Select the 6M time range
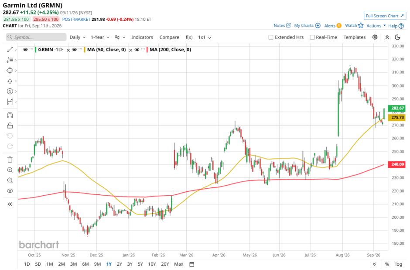This screenshot has width=410, height=270. point(85,264)
